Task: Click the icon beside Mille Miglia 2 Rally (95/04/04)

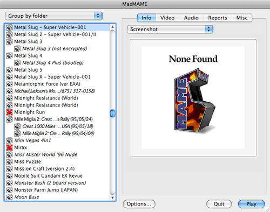Action: [x=17, y=133]
